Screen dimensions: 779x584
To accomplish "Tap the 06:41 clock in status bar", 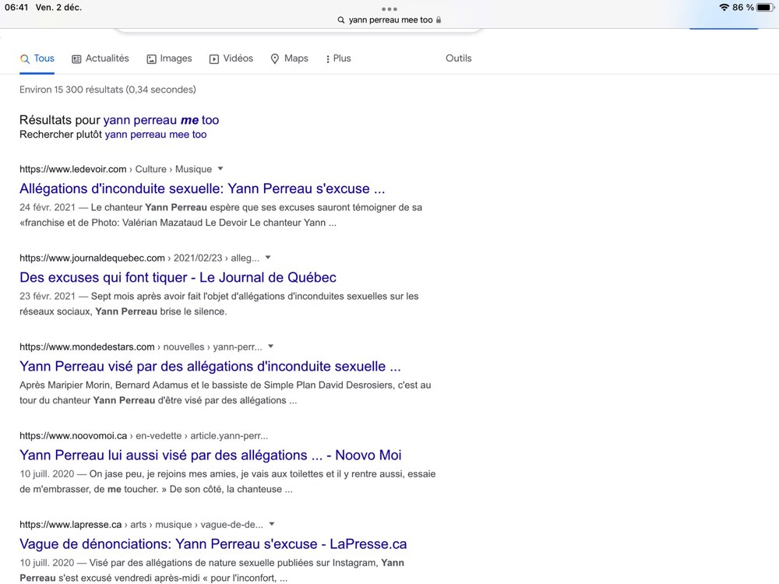I will 16,8.
